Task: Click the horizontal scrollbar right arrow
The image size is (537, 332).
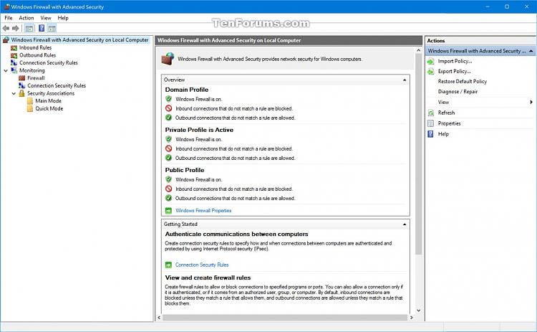Action: tap(411, 318)
